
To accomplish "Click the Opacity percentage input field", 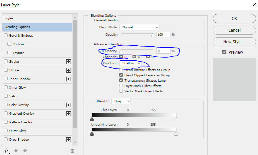I will coord(163,35).
